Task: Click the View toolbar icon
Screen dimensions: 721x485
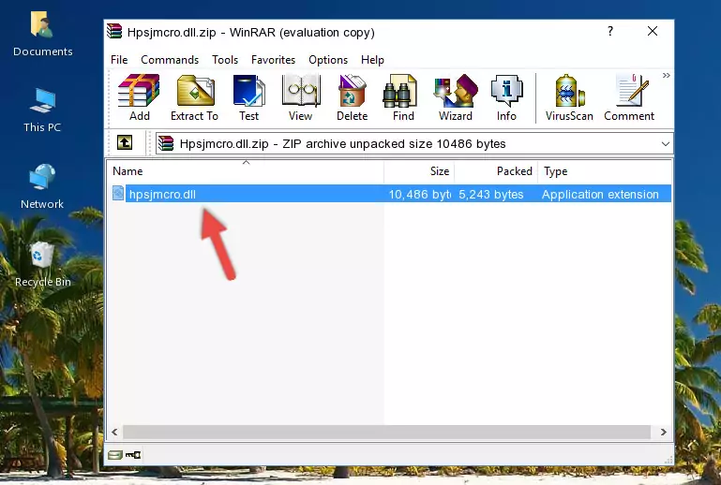Action: [301, 97]
